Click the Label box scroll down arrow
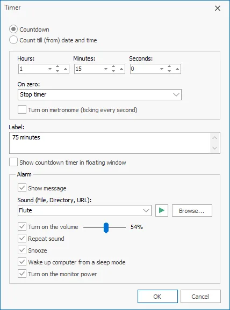Image resolution: width=230 pixels, height=310 pixels. pyautogui.click(x=214, y=148)
